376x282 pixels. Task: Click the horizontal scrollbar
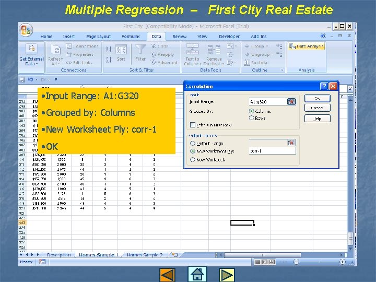tap(262, 255)
